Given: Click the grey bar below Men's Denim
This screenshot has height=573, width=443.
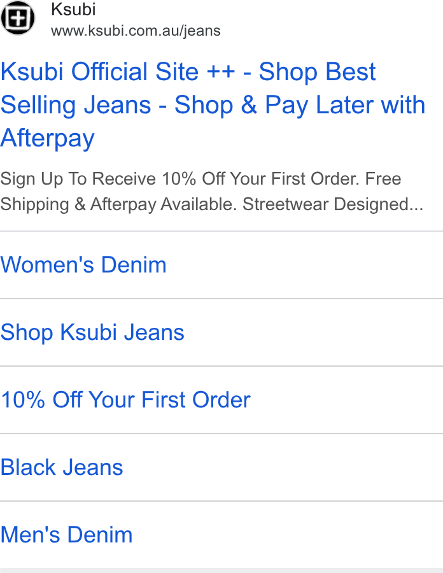Looking at the screenshot, I should [221, 570].
